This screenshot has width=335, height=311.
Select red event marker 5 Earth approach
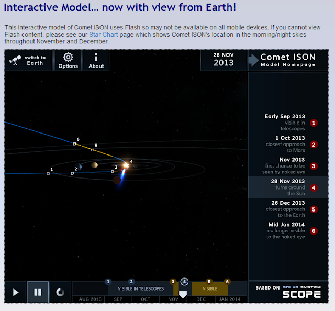[314, 209]
